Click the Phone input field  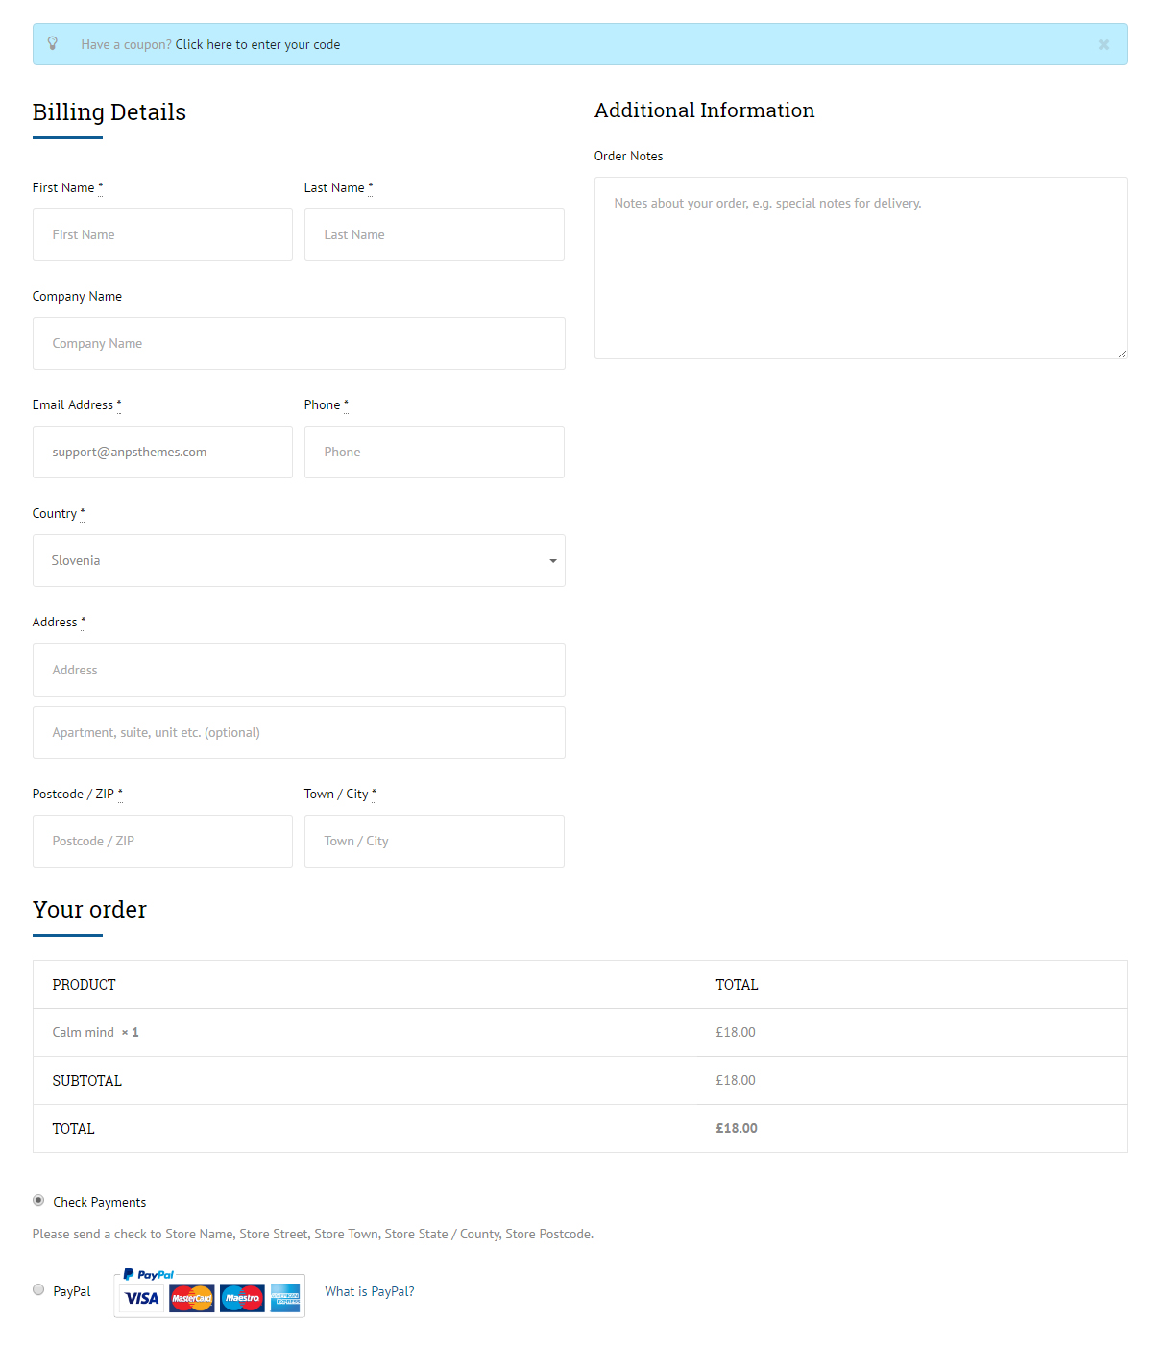pos(434,452)
